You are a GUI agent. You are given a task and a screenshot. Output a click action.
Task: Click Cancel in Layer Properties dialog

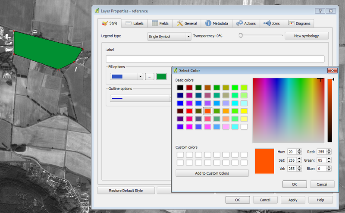coord(265,200)
